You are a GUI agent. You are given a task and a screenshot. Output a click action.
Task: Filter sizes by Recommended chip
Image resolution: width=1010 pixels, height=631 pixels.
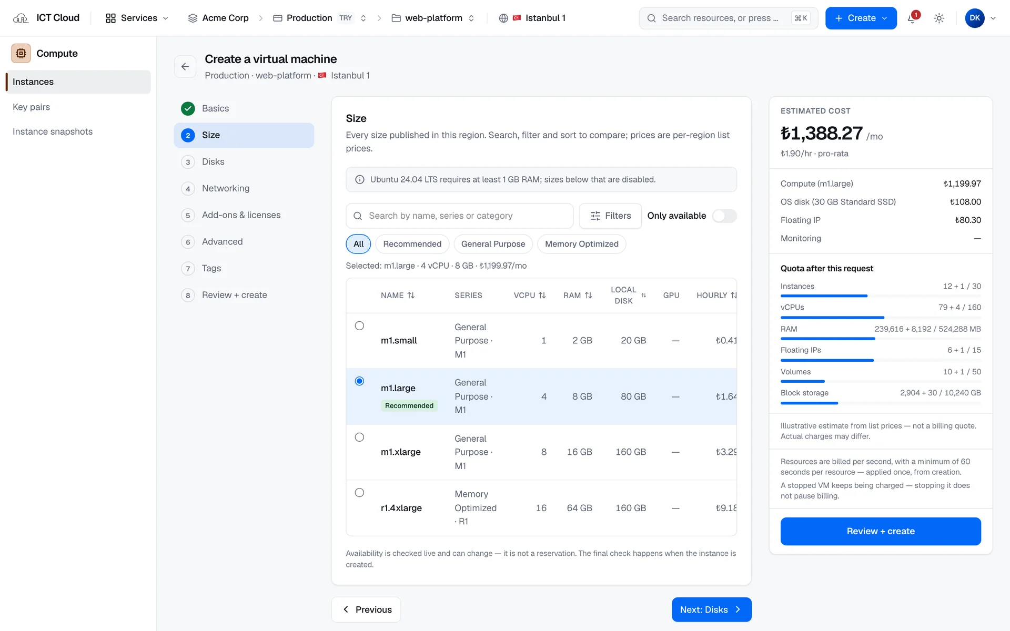(412, 244)
